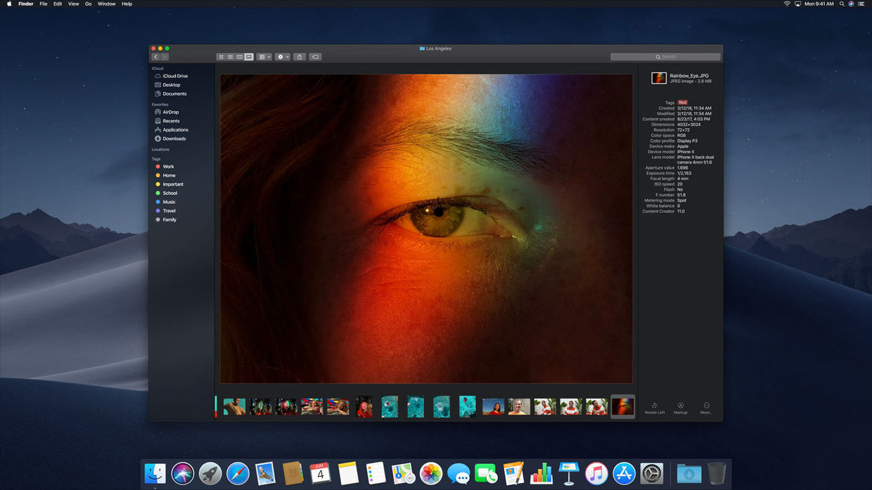Switch to list view
872x490 pixels.
click(x=230, y=57)
